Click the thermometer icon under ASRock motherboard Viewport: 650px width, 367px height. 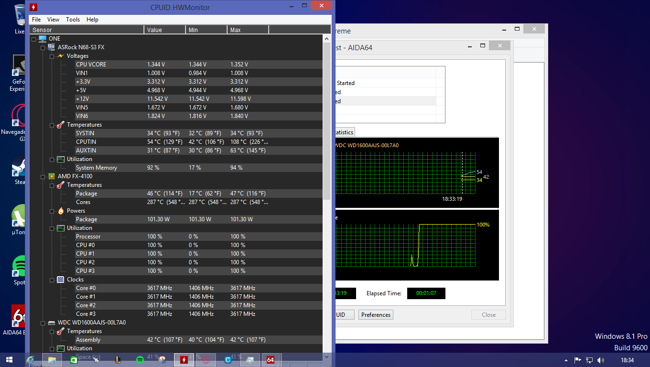pos(60,125)
